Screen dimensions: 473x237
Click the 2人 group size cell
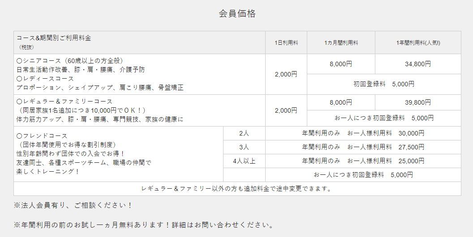245,133
